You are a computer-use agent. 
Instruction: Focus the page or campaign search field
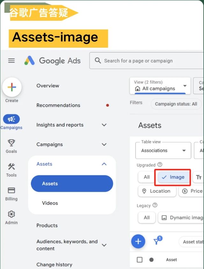pyautogui.click(x=147, y=61)
